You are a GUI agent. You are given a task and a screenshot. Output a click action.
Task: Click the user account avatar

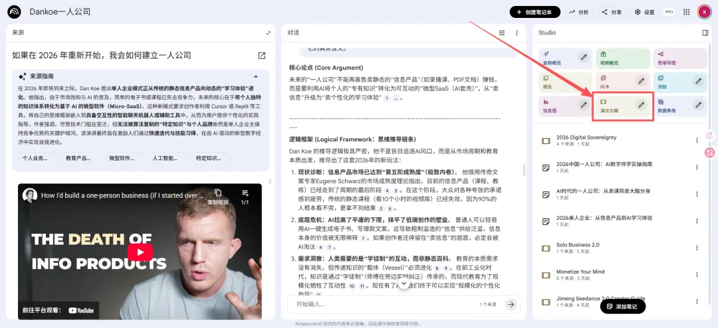pyautogui.click(x=704, y=13)
